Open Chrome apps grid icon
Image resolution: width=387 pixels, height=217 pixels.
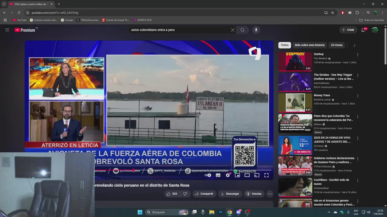click(x=5, y=20)
